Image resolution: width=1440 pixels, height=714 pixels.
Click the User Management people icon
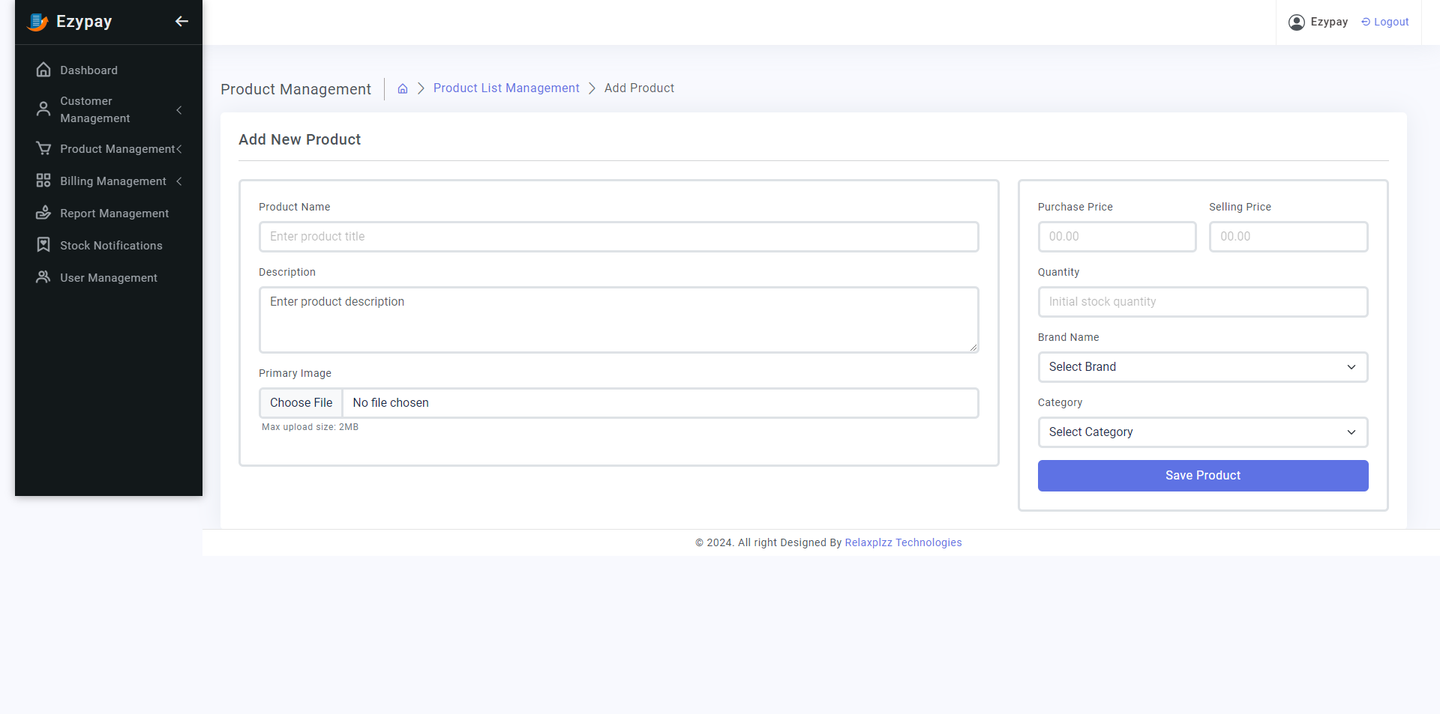(43, 277)
